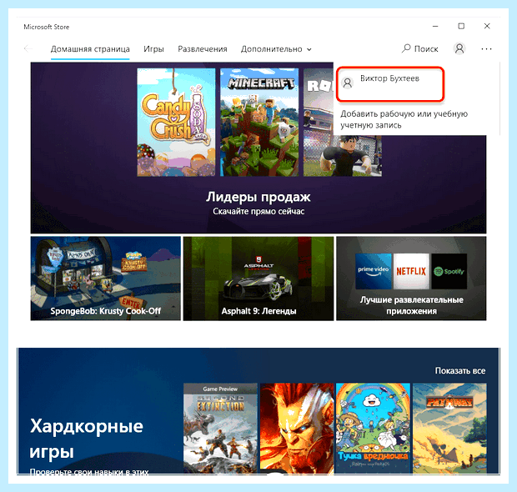
Task: Open the Patterns pixel-art game cover
Action: (x=449, y=429)
